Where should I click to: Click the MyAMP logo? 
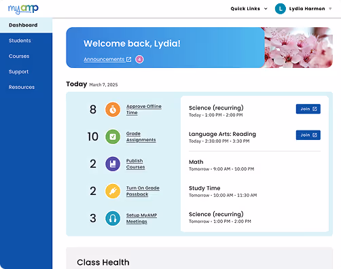click(x=23, y=9)
